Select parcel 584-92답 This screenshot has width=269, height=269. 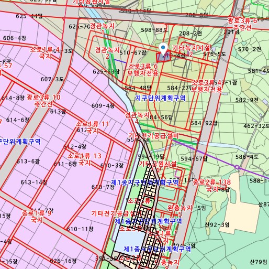(x=204, y=123)
